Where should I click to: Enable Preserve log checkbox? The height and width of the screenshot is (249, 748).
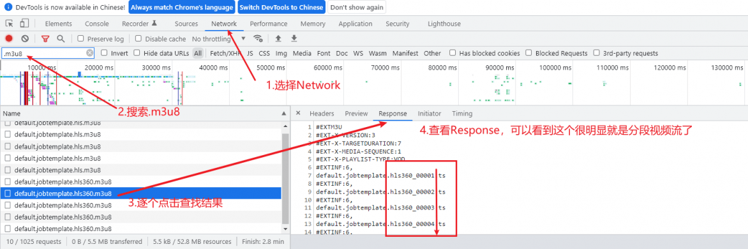tap(80, 39)
